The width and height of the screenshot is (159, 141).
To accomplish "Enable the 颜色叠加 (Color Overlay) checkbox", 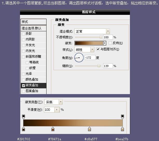I will click(x=23, y=80).
